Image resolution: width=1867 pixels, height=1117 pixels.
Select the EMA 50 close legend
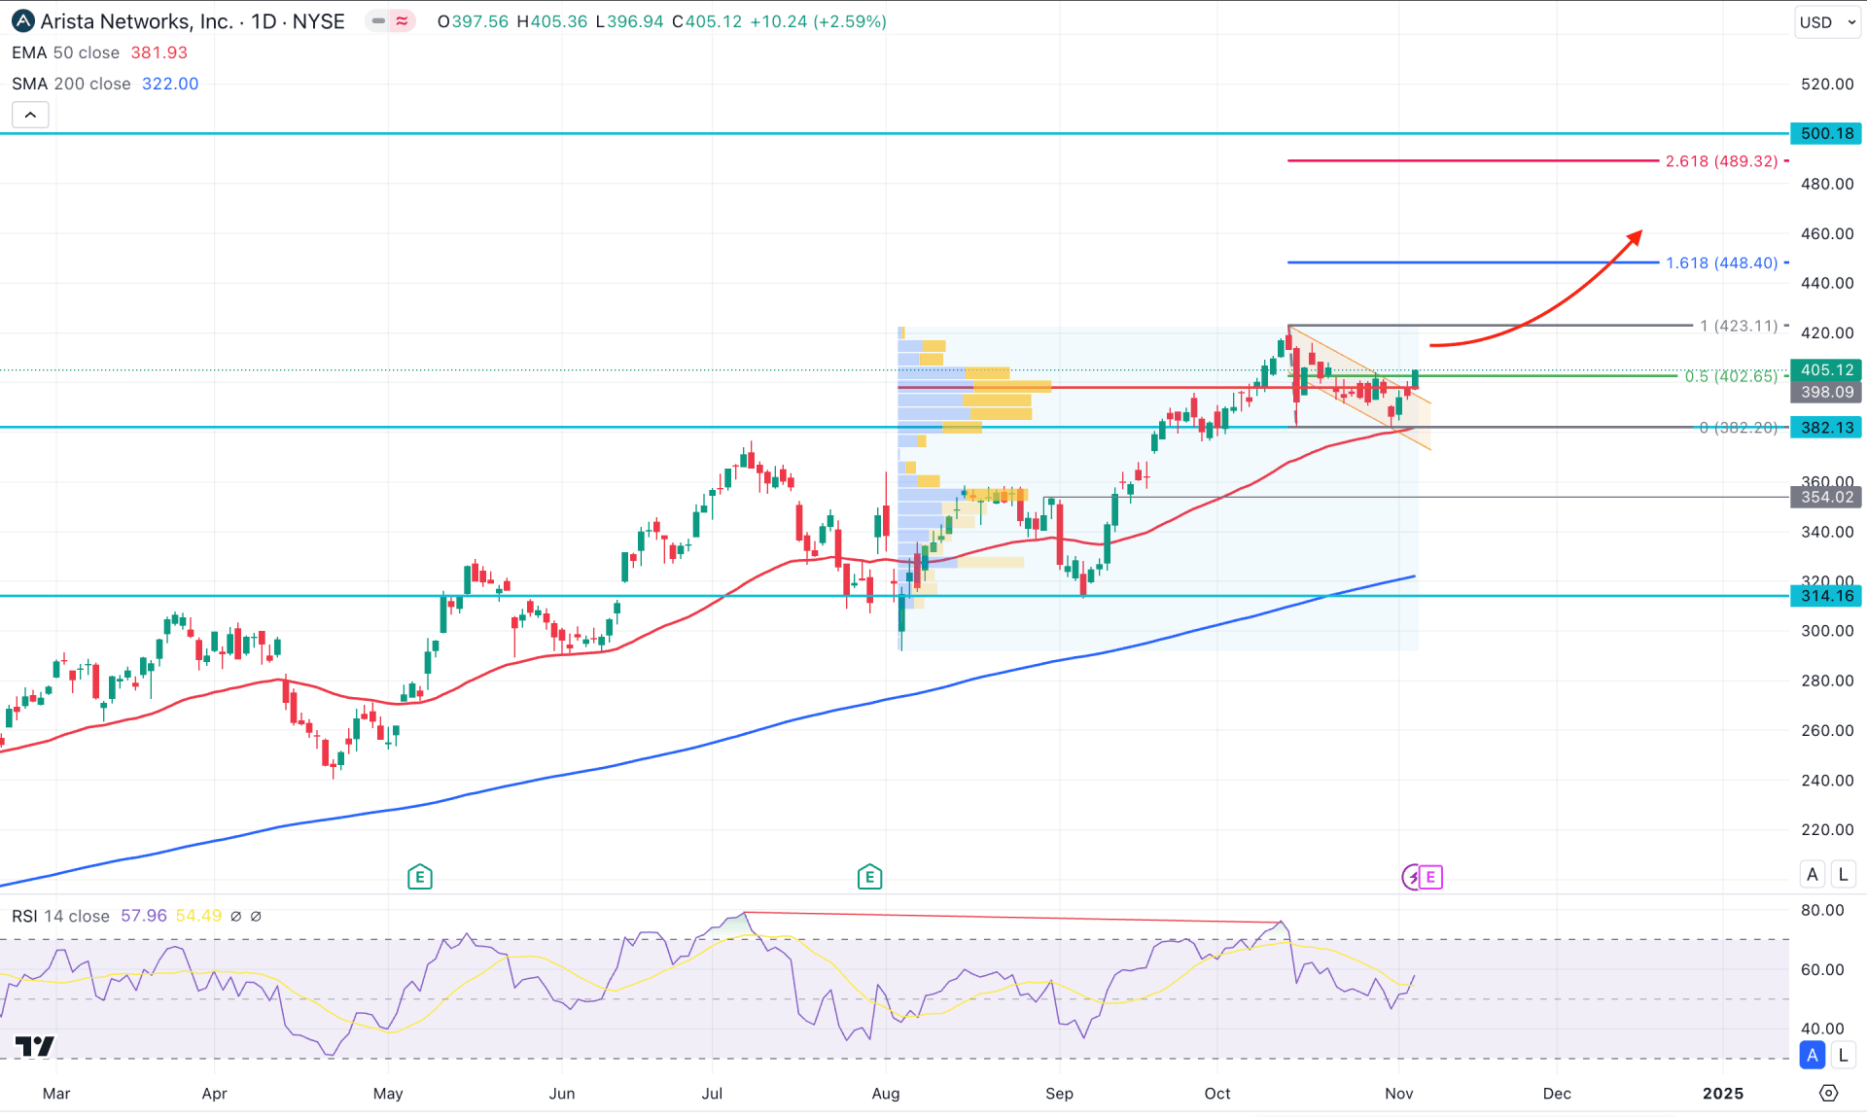(x=65, y=52)
